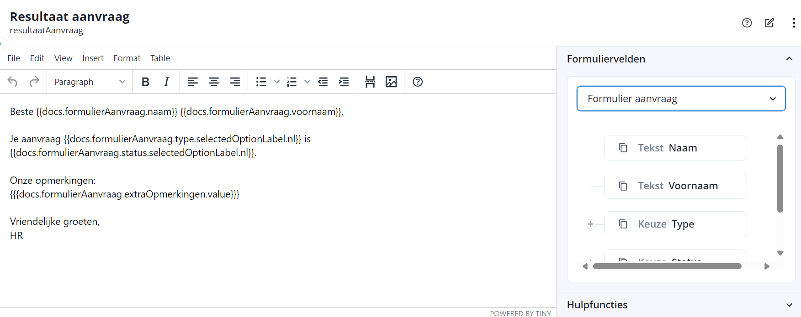801x317 pixels.
Task: Click the Redo arrow in the toolbar
Action: coord(34,82)
